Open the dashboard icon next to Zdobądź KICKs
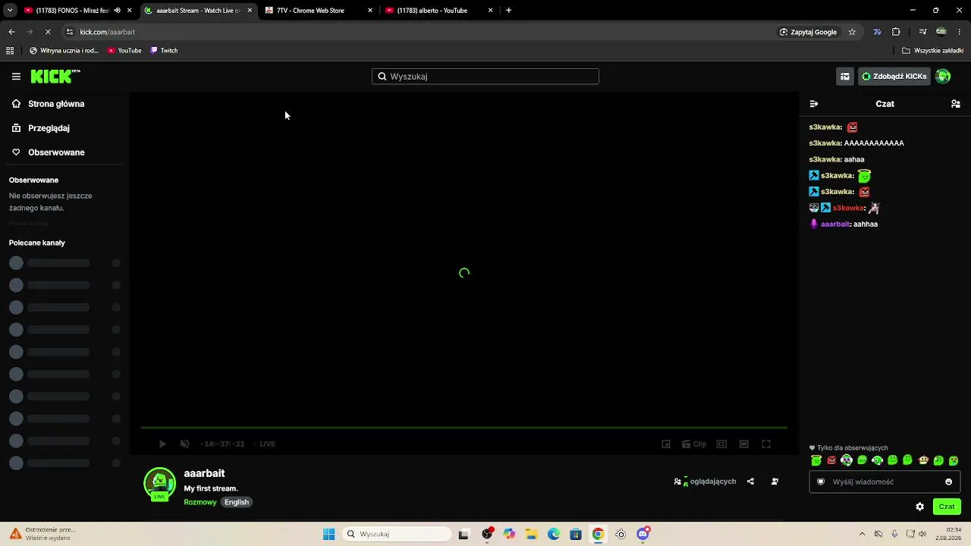Screen dimensions: 971x546 844,76
